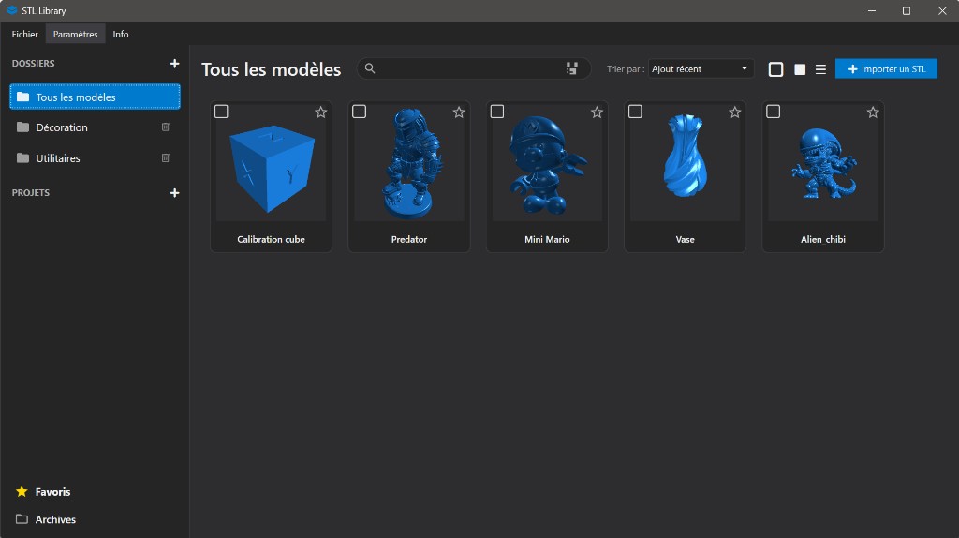959x538 pixels.
Task: Switch to list view
Action: point(820,69)
